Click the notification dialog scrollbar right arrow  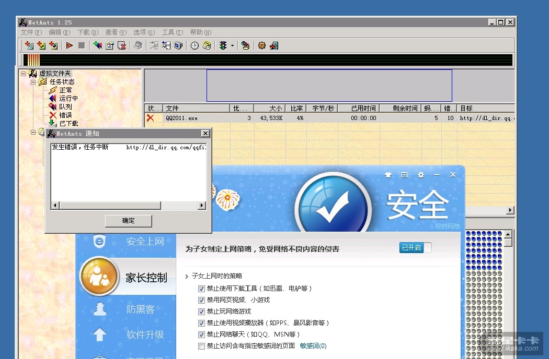[x=202, y=205]
